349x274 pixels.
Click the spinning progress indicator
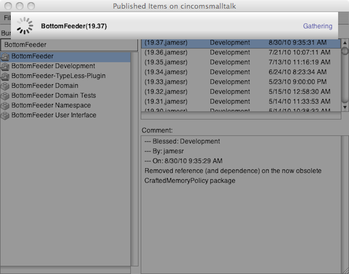click(x=24, y=26)
